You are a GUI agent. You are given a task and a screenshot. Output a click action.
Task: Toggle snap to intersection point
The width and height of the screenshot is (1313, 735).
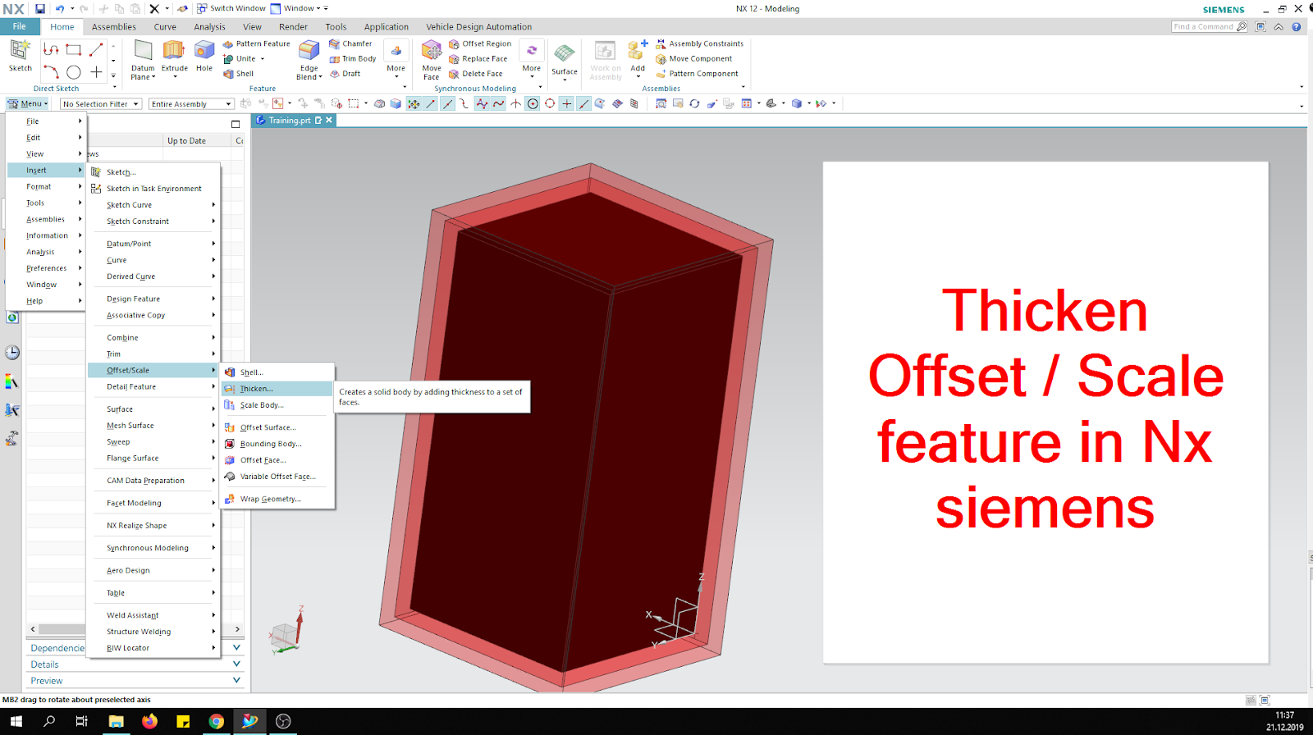[515, 104]
